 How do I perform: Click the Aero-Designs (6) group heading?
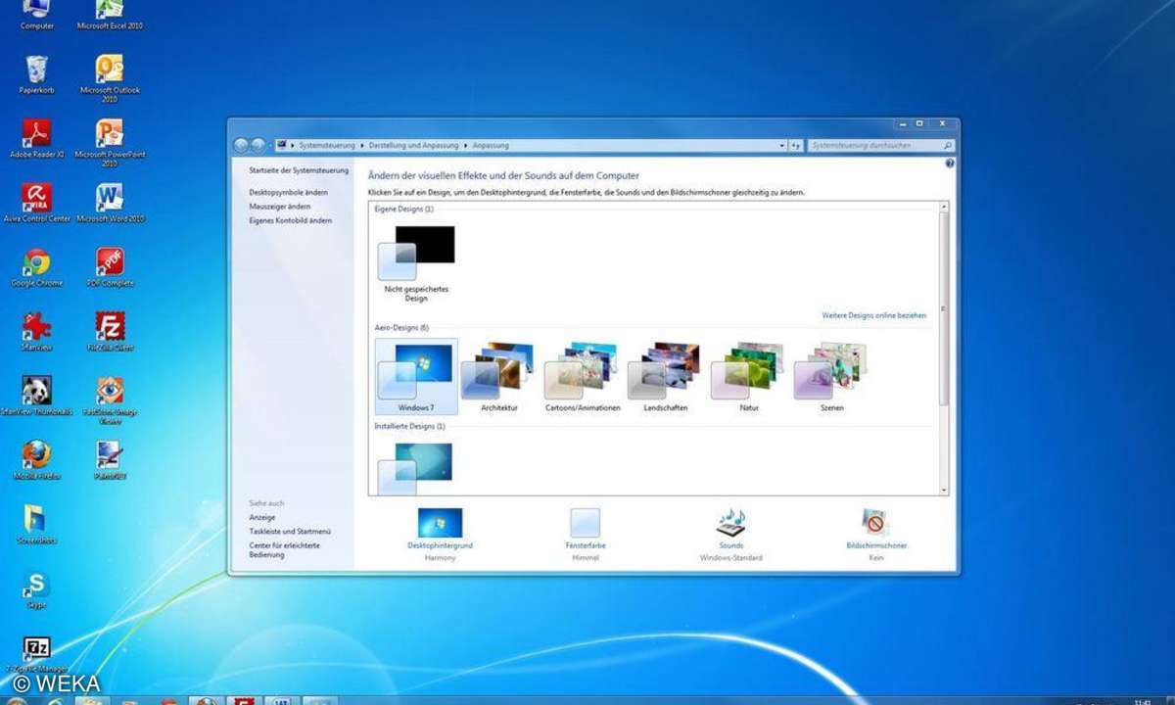coord(401,327)
